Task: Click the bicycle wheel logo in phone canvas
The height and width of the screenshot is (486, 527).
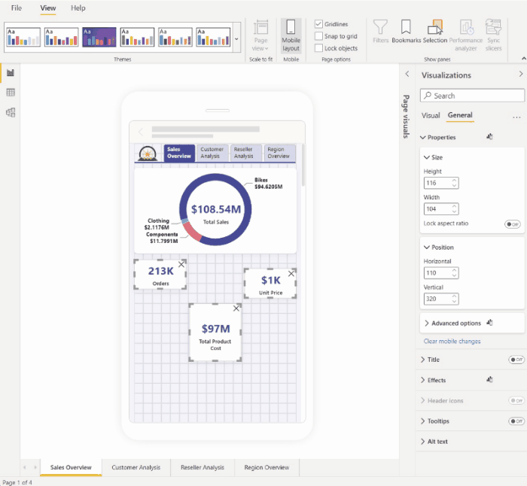Action: tap(148, 153)
